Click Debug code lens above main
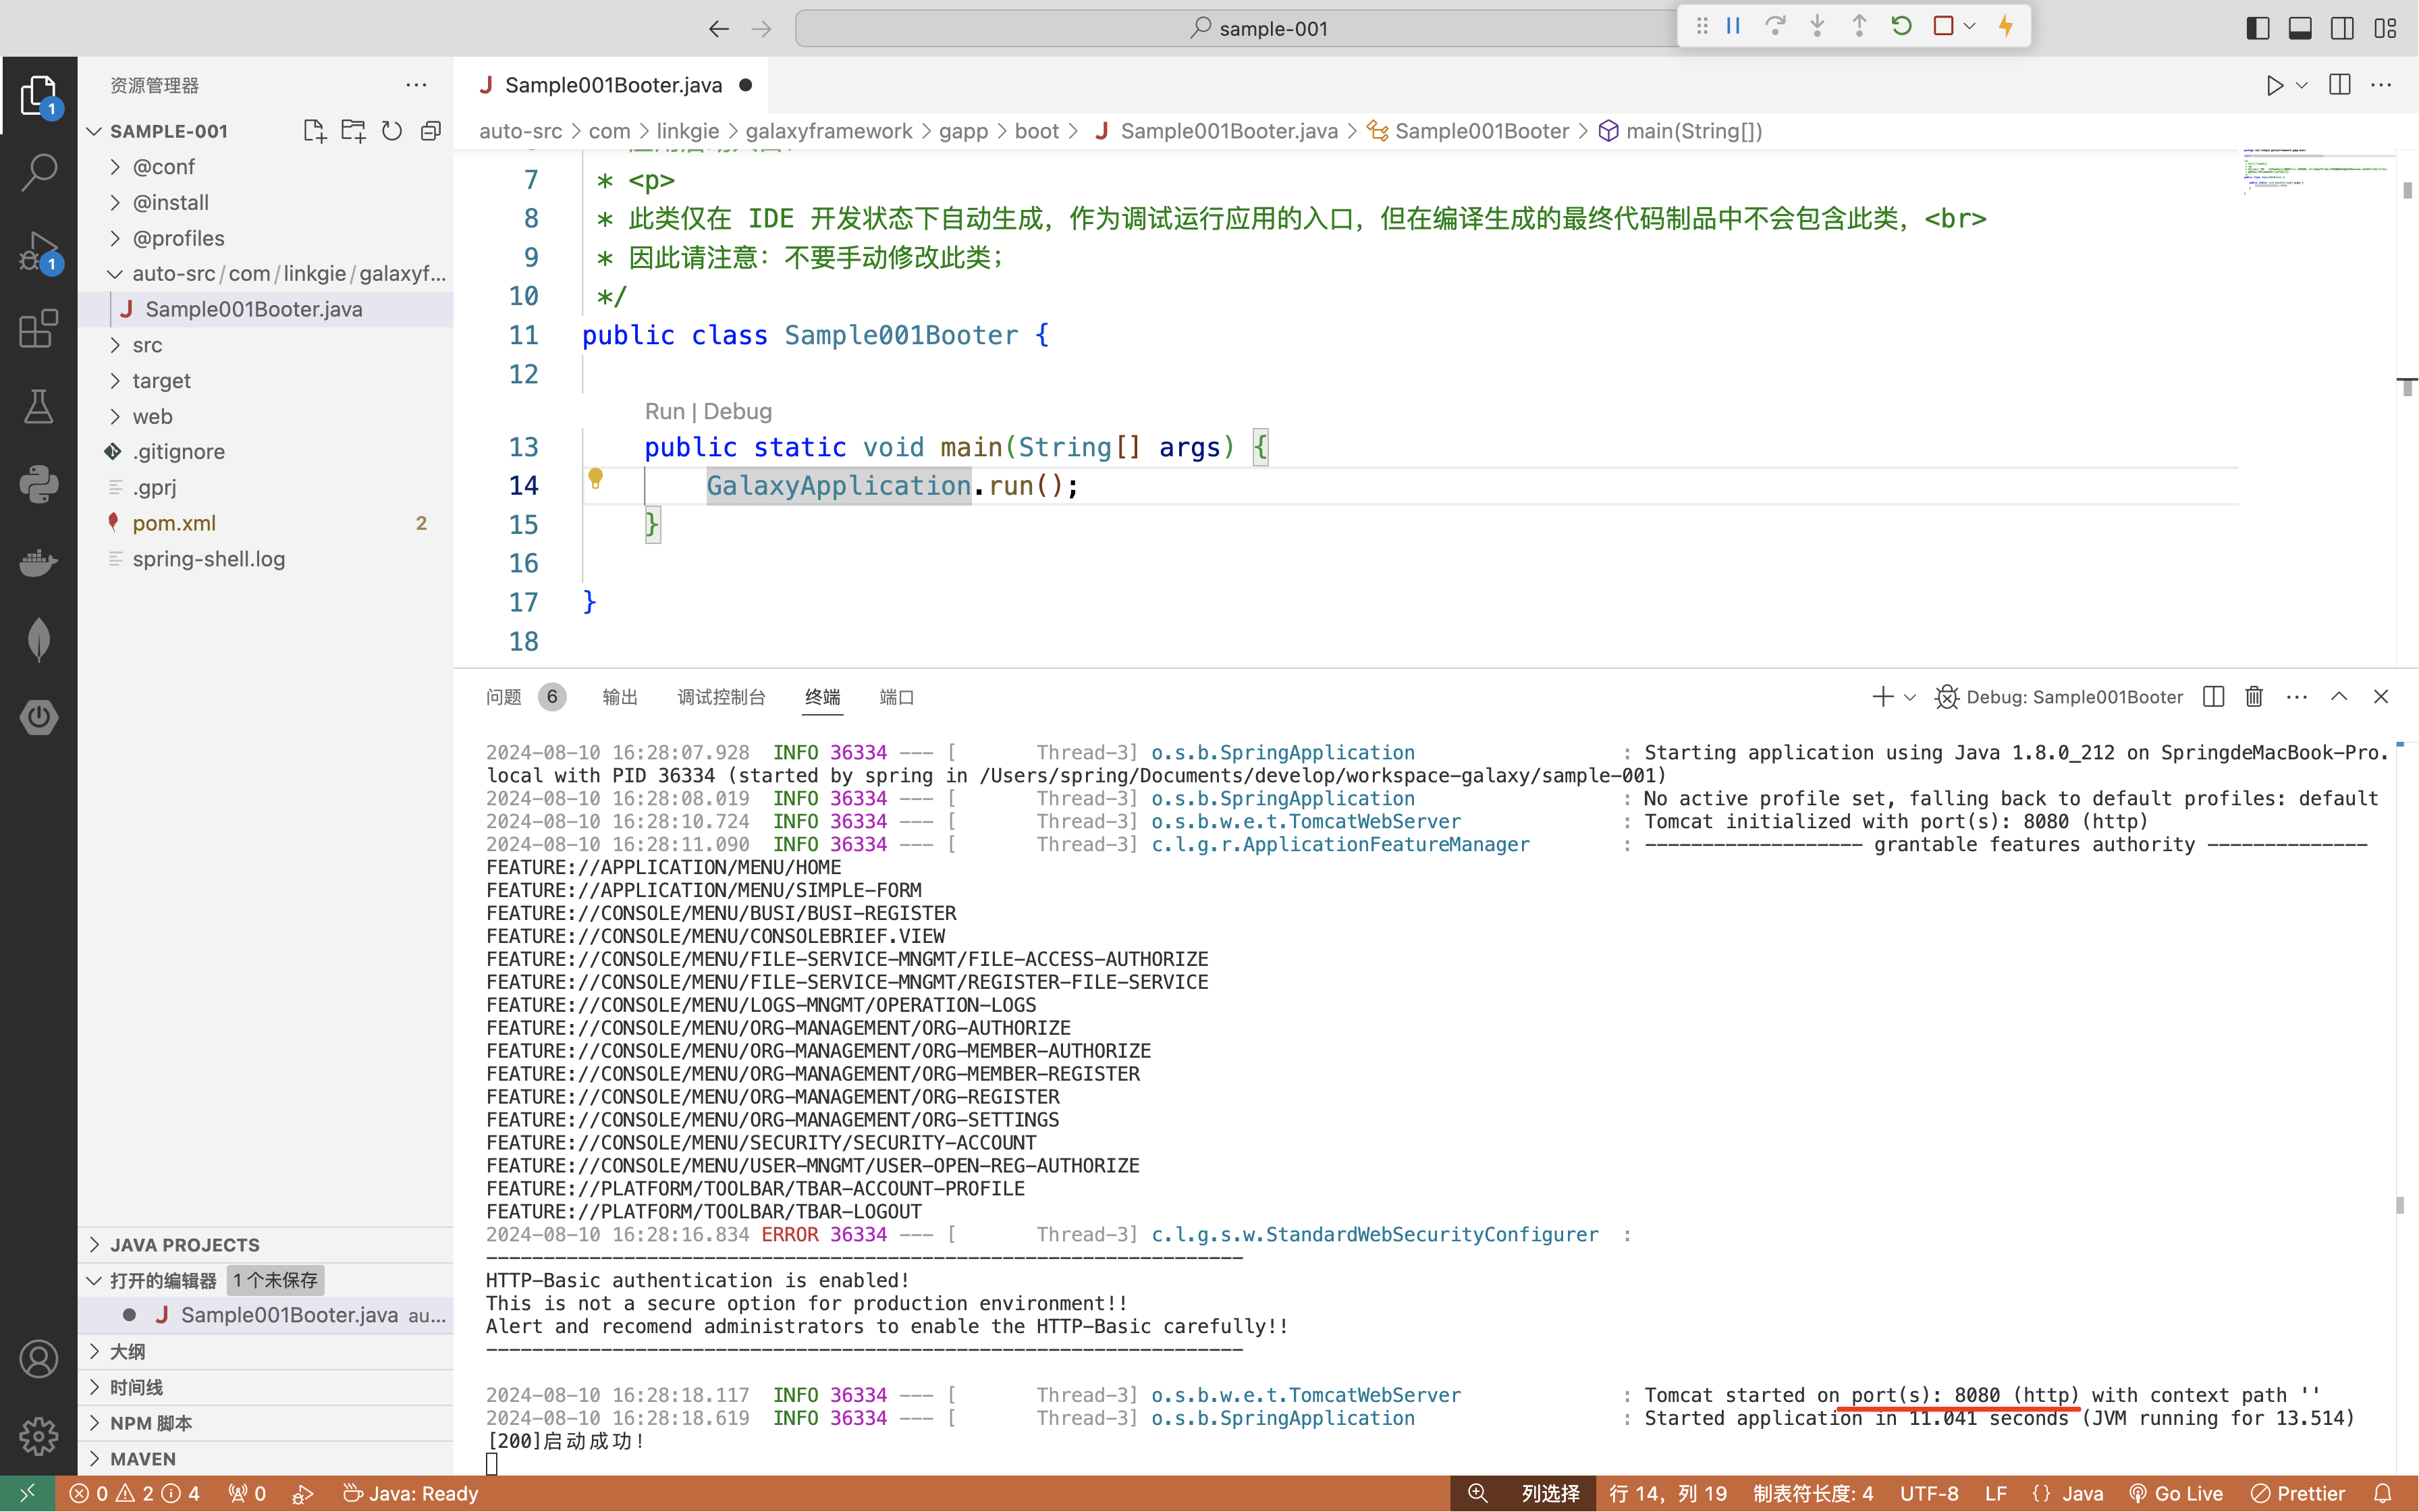The width and height of the screenshot is (2419, 1512). click(738, 411)
